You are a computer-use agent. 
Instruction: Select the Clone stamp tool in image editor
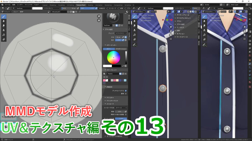click(x=4, y=30)
